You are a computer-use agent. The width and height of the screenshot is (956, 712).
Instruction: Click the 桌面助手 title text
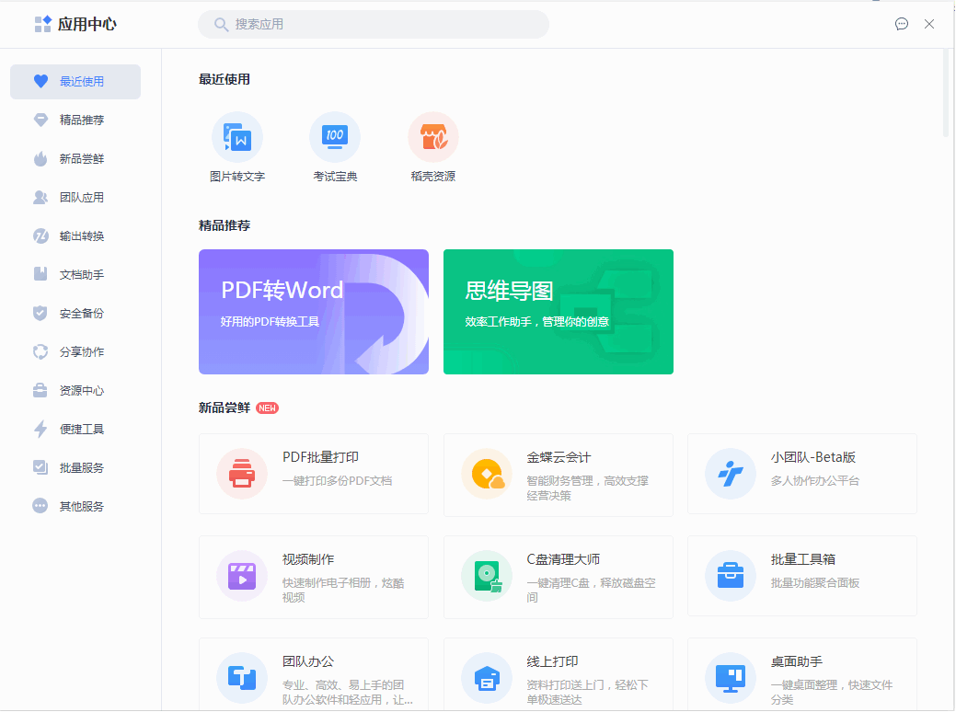(x=796, y=661)
